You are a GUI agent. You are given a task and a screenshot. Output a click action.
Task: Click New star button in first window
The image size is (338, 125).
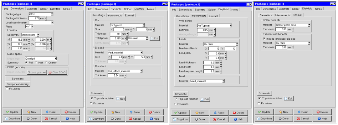click(x=32, y=112)
